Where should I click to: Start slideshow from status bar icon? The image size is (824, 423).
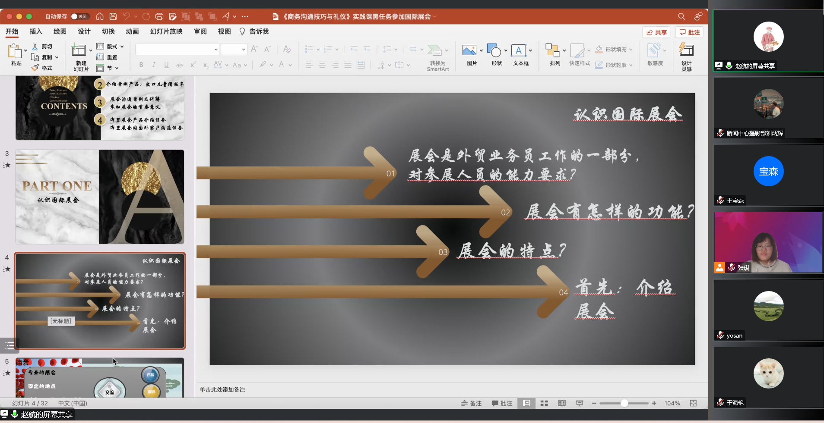click(x=580, y=403)
